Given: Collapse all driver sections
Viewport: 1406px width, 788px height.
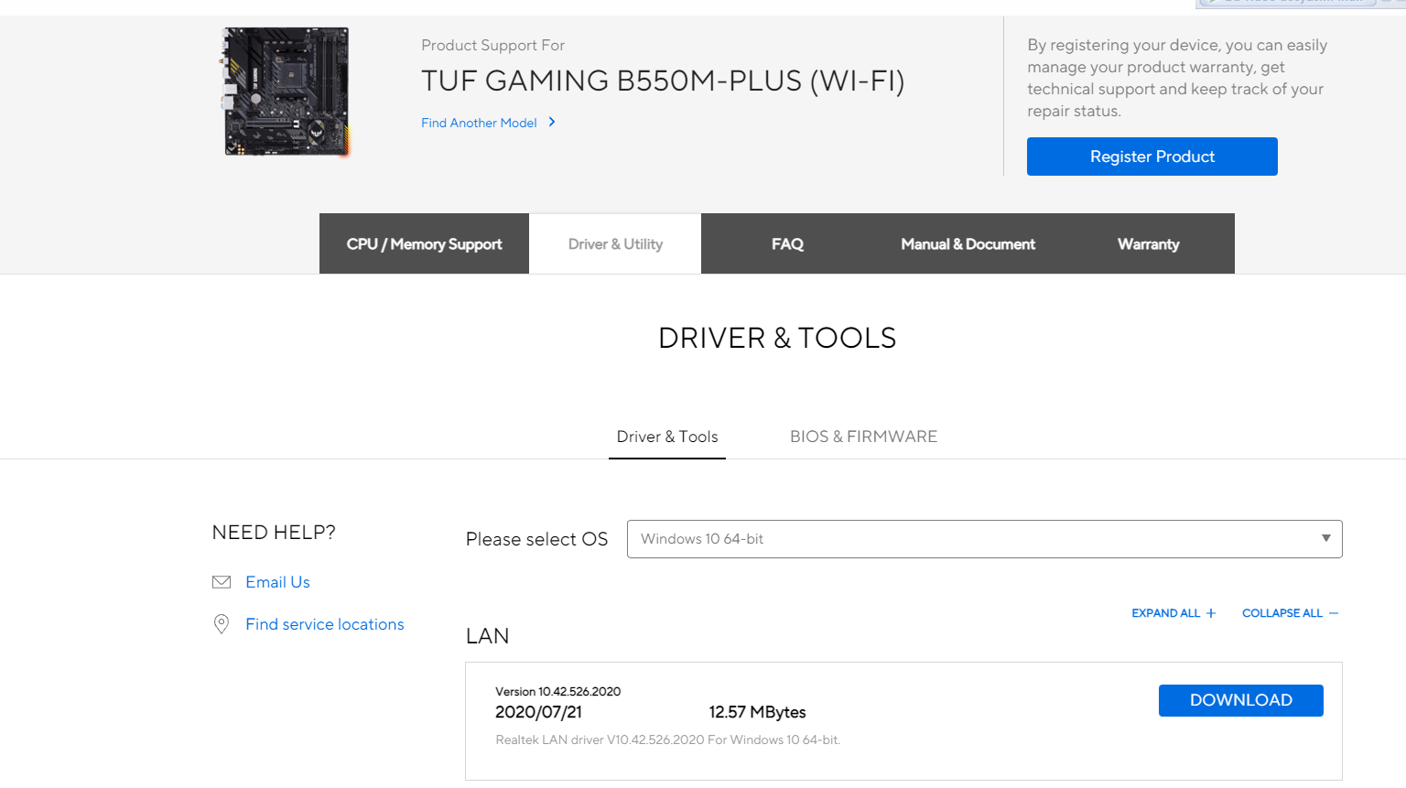Looking at the screenshot, I should click(1290, 613).
